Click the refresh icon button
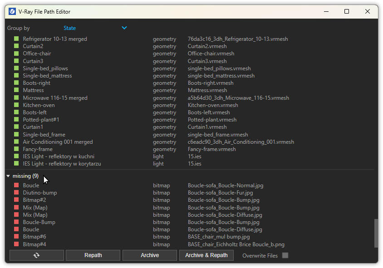 click(x=36, y=255)
